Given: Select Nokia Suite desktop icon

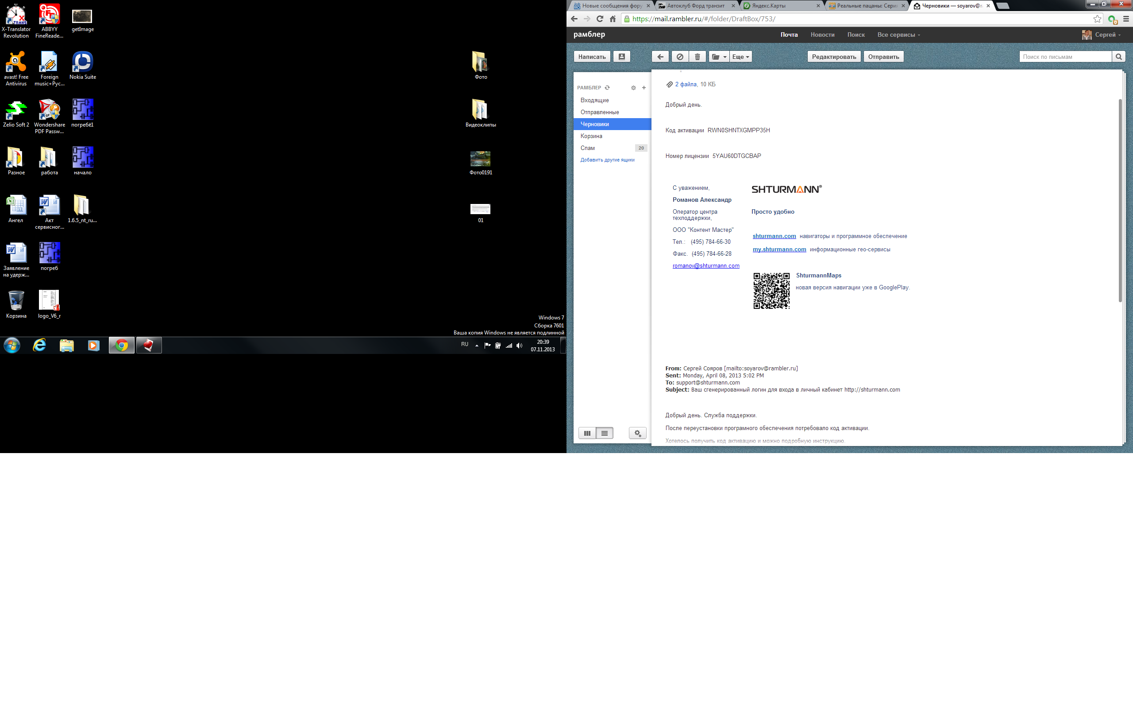Looking at the screenshot, I should coord(83,65).
